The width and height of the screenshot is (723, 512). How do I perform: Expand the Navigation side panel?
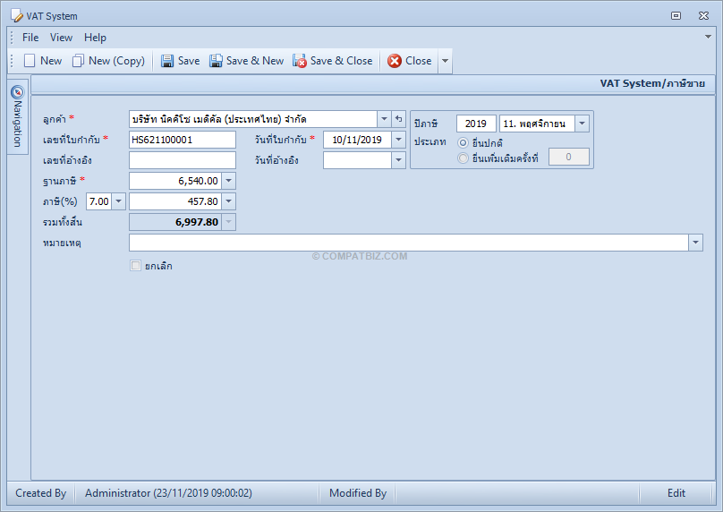tap(17, 116)
